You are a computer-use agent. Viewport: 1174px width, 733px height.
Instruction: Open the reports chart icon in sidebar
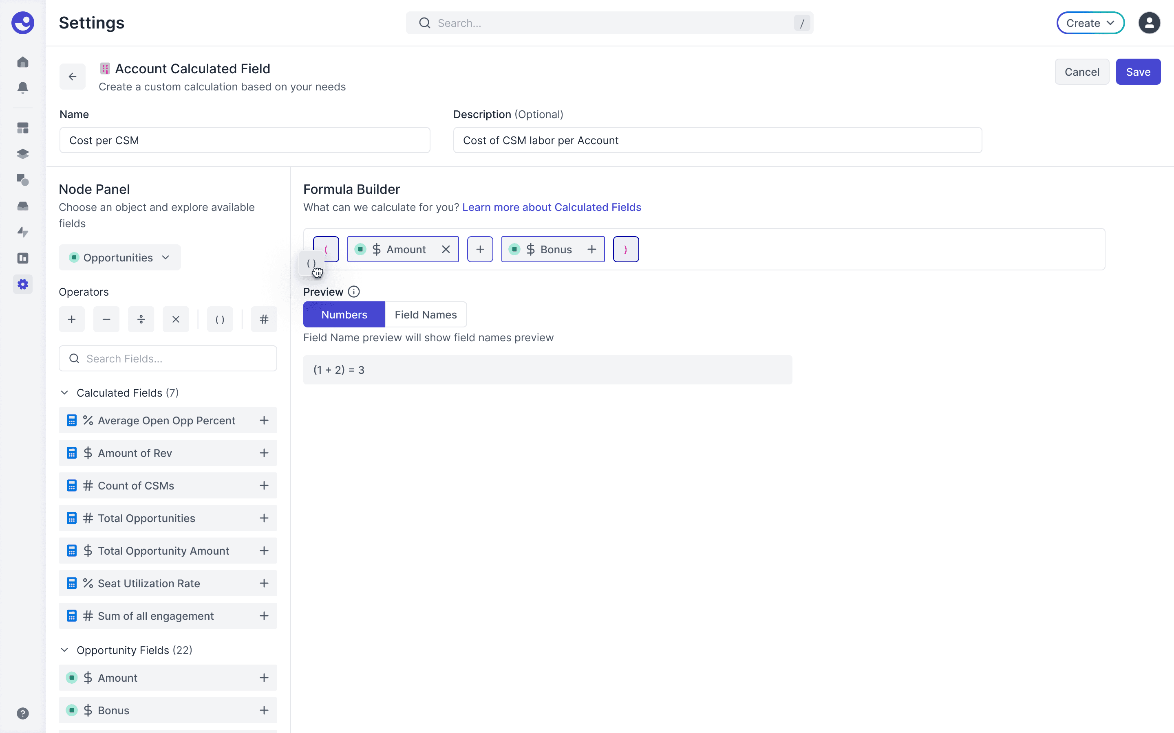23,259
